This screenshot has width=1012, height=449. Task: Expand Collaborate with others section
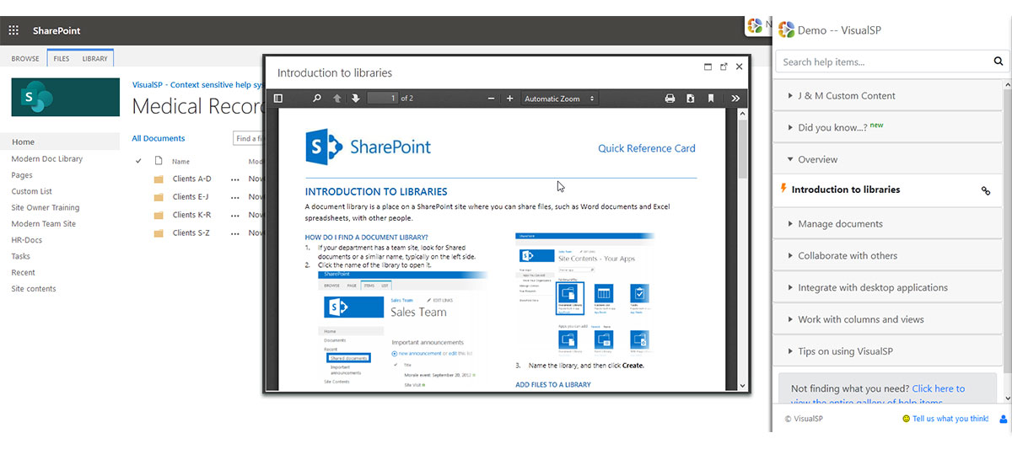click(x=888, y=256)
